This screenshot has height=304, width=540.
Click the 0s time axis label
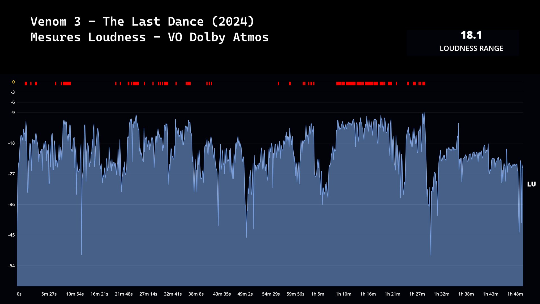pyautogui.click(x=19, y=294)
